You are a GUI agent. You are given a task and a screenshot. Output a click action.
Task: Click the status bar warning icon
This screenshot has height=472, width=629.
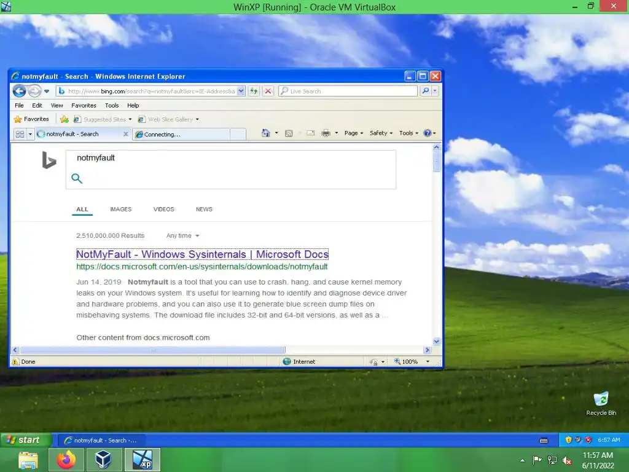(15, 361)
